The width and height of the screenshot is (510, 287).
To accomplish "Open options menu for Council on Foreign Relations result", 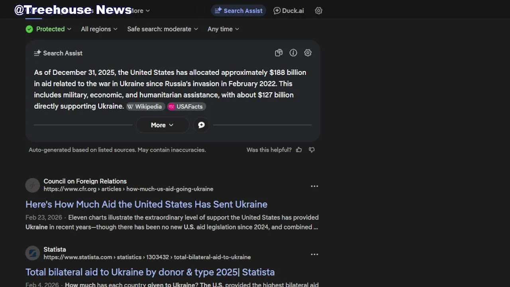I will click(x=314, y=186).
